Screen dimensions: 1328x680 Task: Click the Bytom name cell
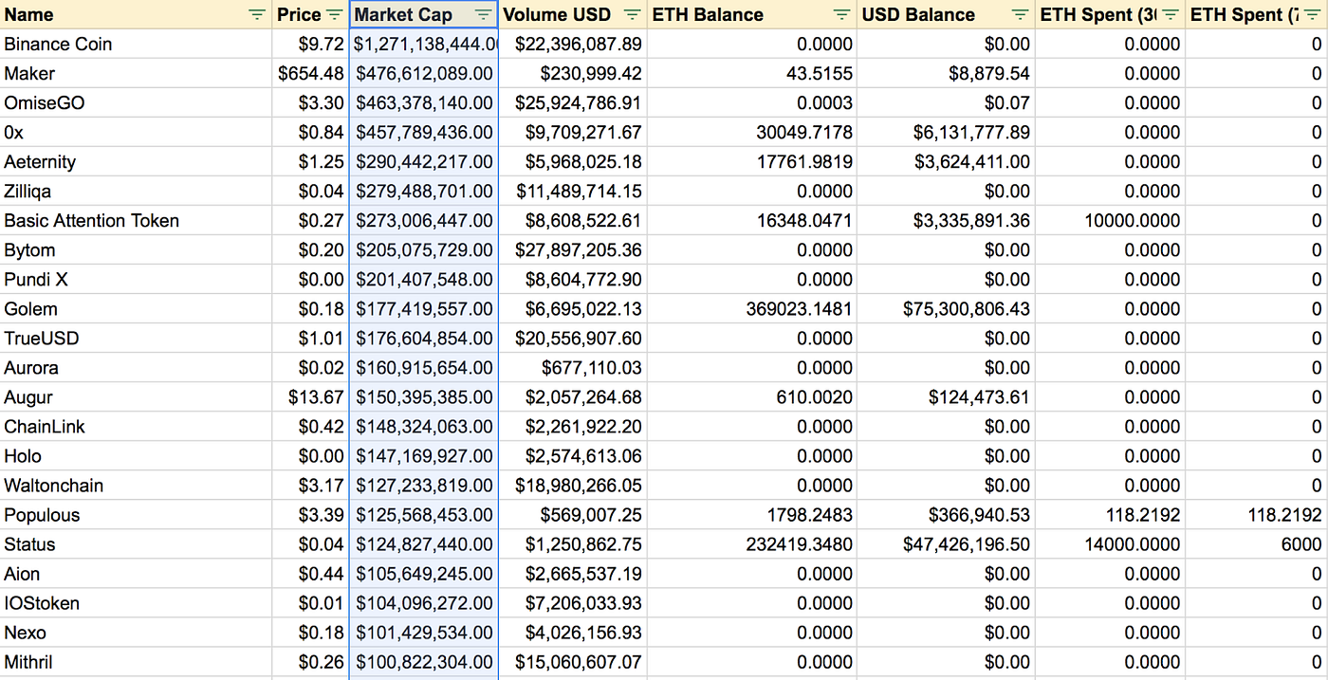pyautogui.click(x=136, y=249)
